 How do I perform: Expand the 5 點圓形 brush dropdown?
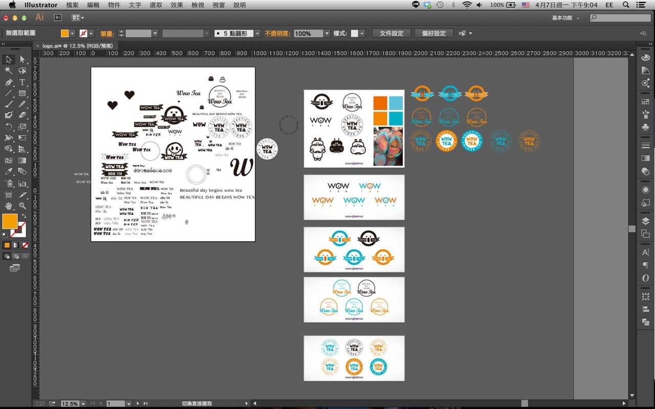pos(257,34)
